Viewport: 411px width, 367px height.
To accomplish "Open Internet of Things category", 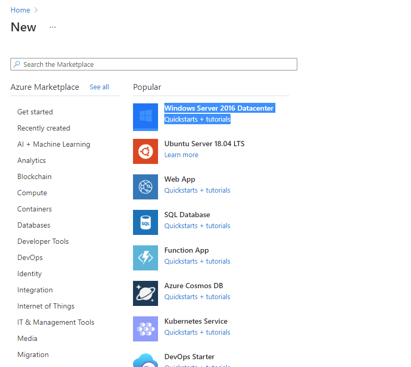I will tap(46, 306).
